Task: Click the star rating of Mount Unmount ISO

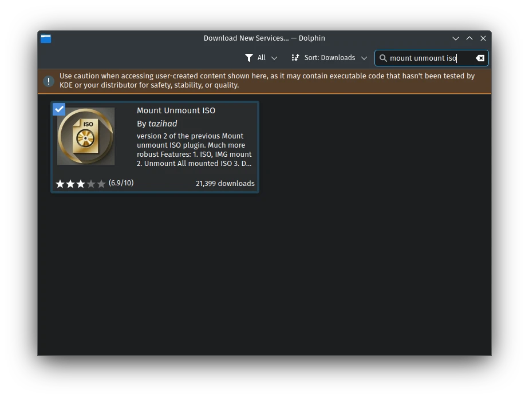Action: [x=81, y=184]
